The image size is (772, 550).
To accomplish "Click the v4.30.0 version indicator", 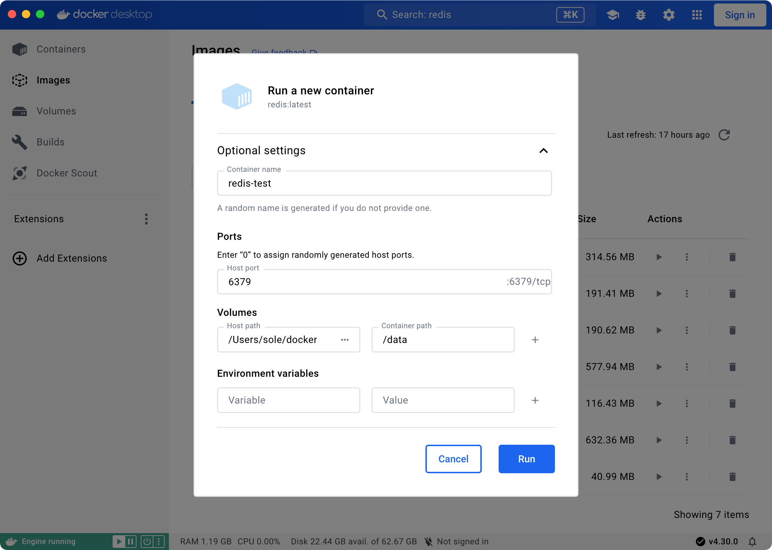I will [717, 542].
